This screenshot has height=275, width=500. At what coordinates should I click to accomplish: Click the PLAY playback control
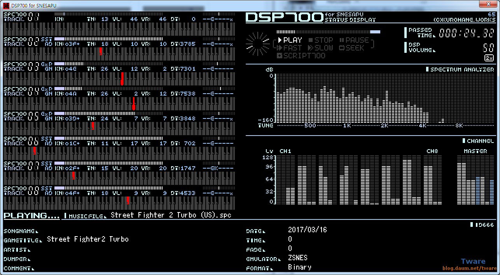tap(290, 40)
